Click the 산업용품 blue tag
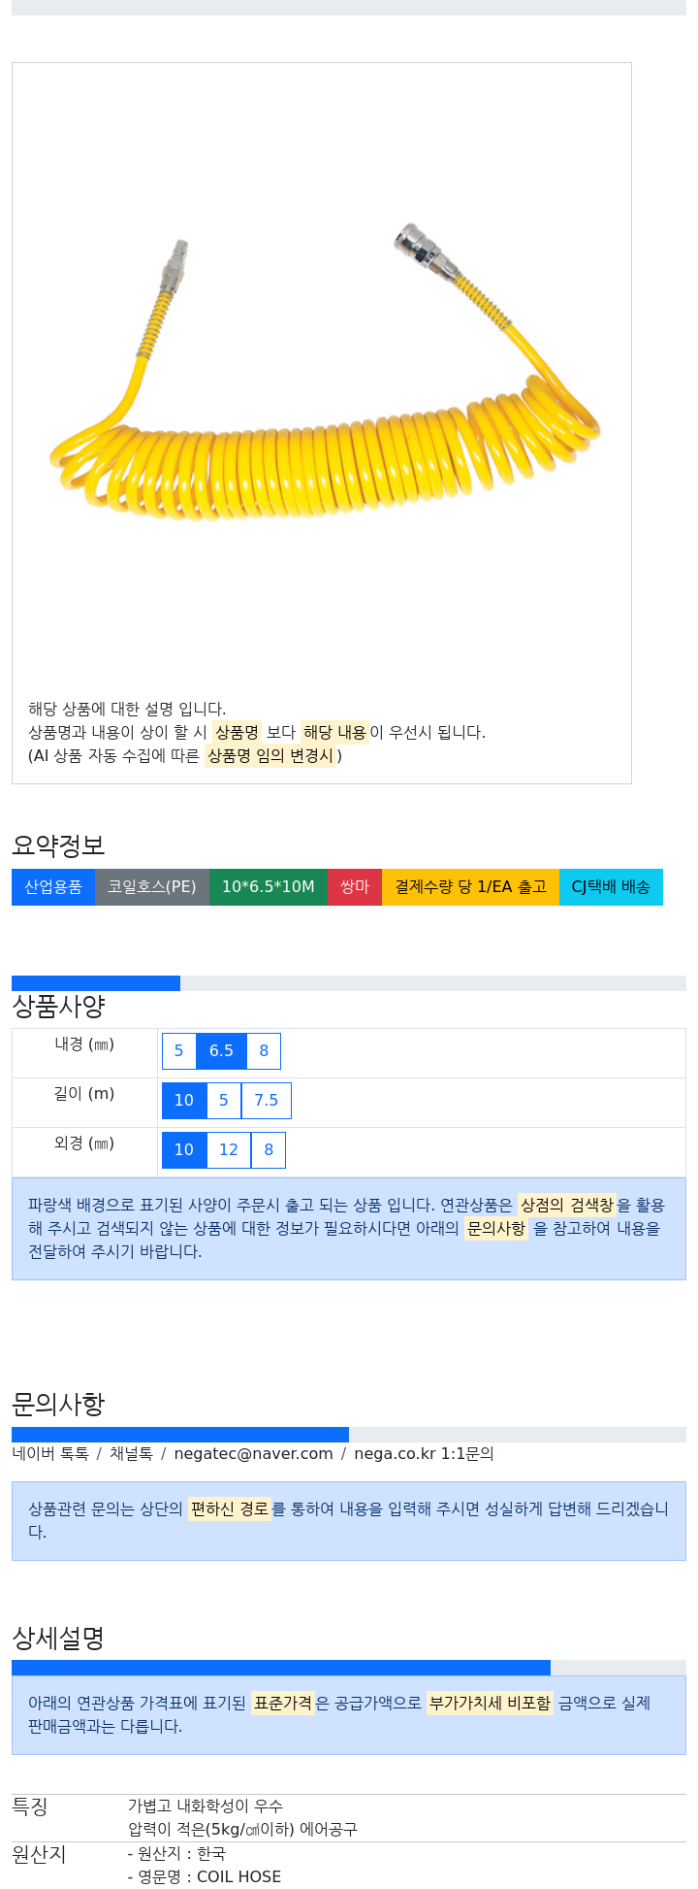The image size is (698, 1889). click(x=53, y=887)
